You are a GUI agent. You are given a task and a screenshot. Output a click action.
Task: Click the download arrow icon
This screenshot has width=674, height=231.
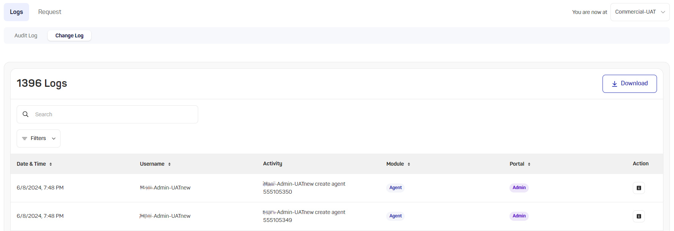pyautogui.click(x=615, y=84)
